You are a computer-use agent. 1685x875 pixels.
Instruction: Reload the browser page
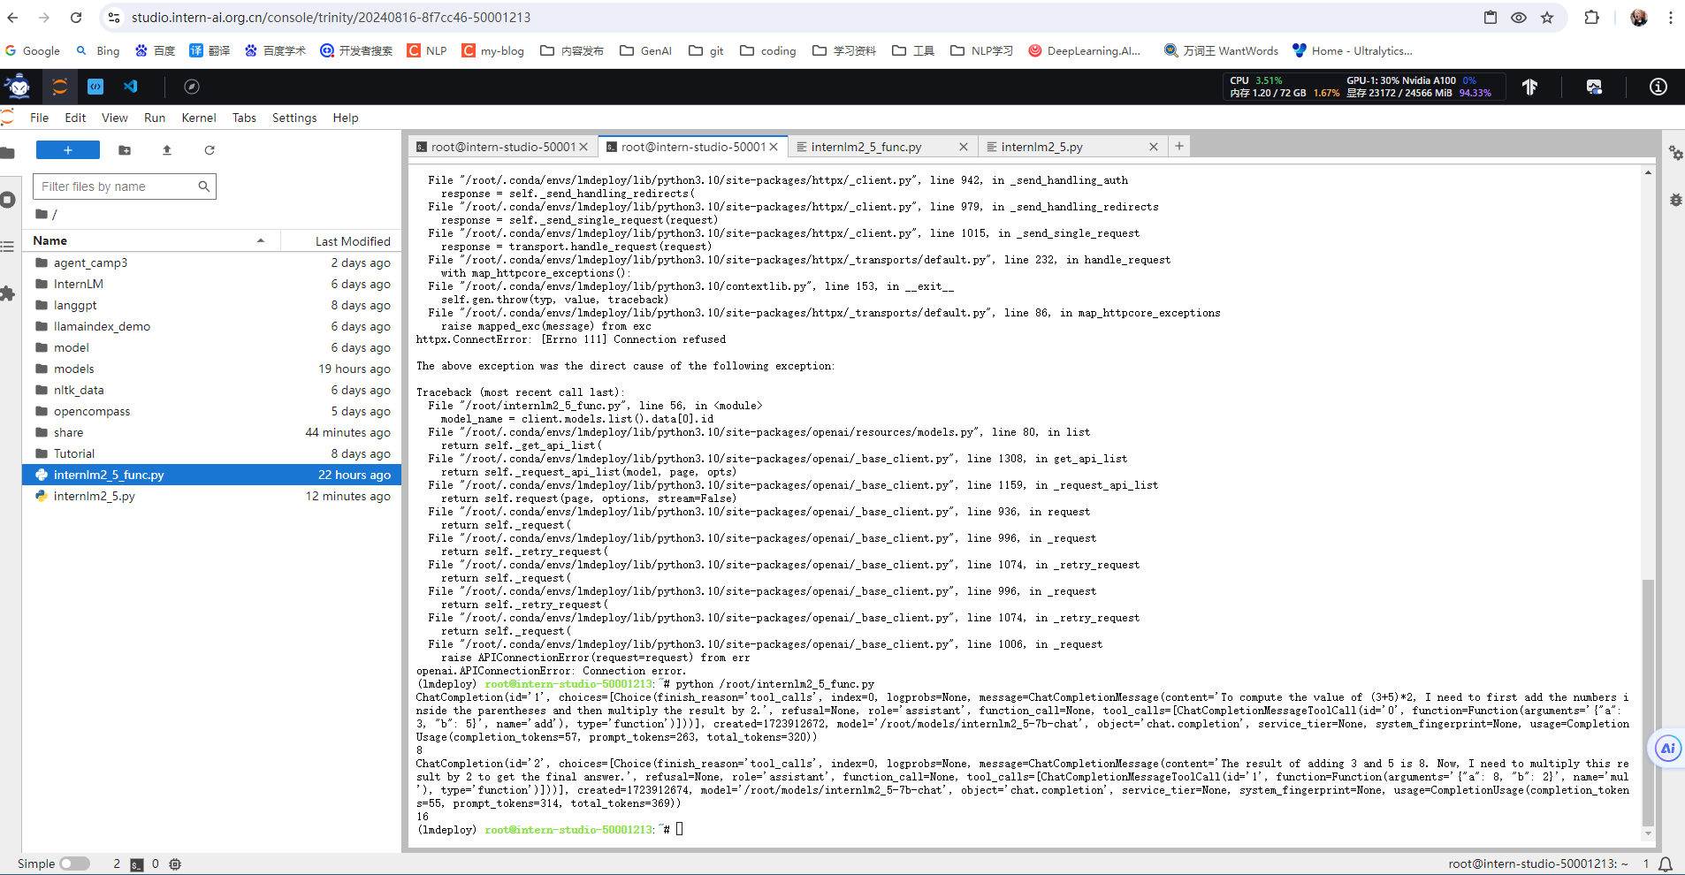tap(76, 18)
